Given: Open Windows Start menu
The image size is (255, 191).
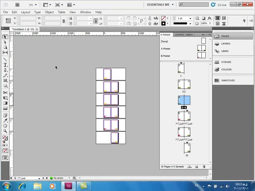Looking at the screenshot, I should coord(6,186).
